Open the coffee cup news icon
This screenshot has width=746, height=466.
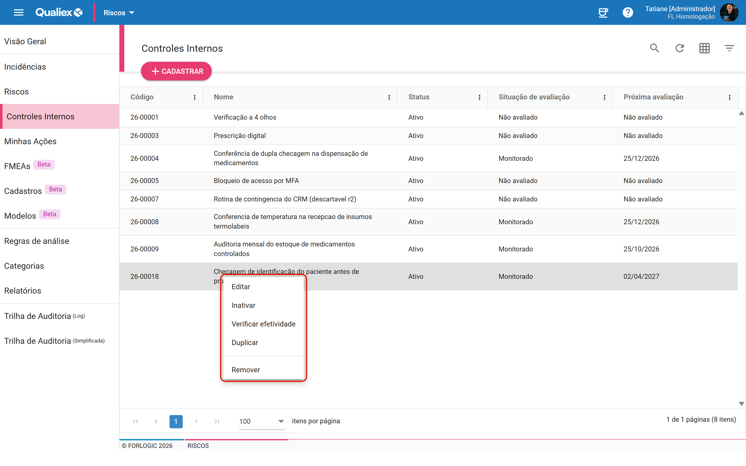tap(603, 13)
